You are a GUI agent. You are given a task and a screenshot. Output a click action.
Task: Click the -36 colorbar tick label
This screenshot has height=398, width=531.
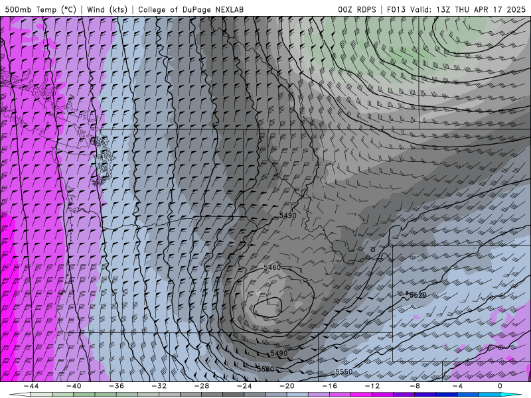point(117,386)
